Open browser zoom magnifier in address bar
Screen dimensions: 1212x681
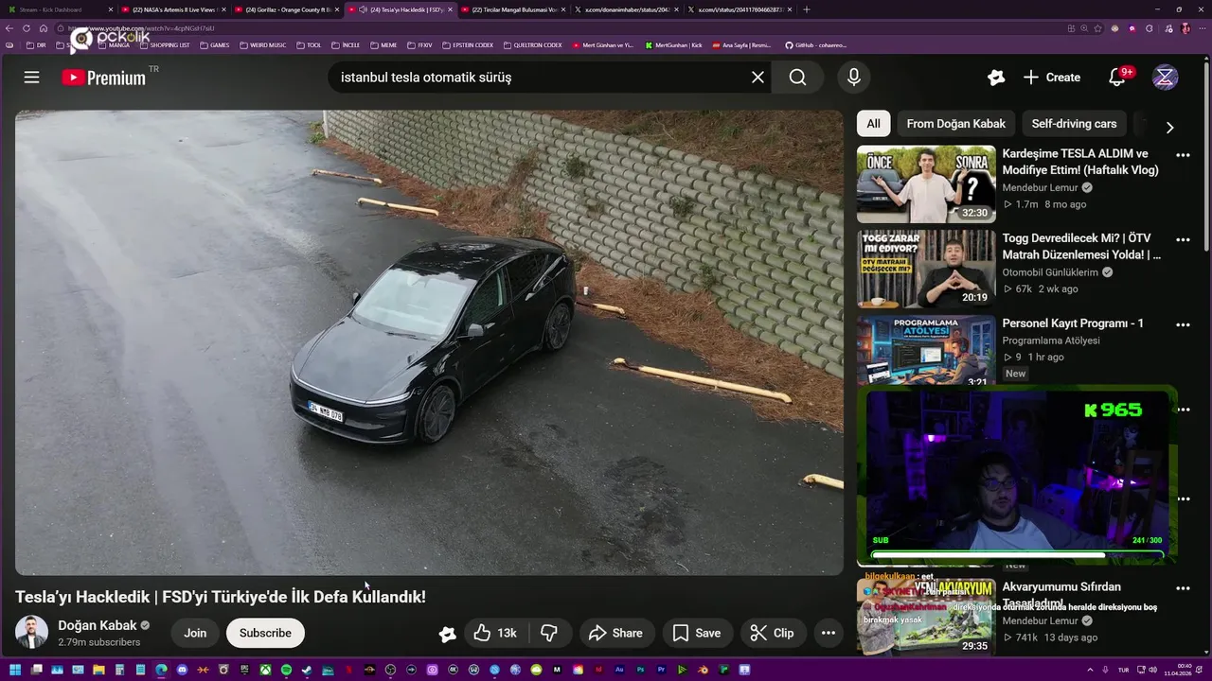[1084, 28]
